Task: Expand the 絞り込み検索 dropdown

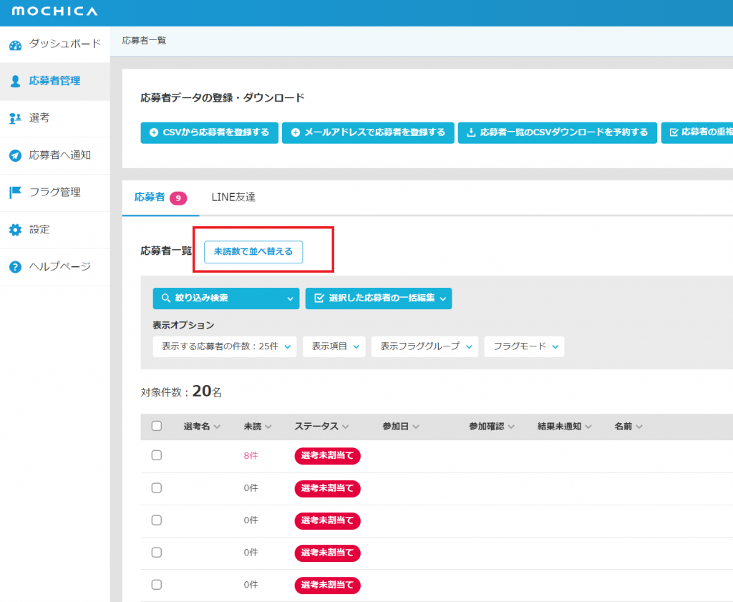Action: (225, 298)
